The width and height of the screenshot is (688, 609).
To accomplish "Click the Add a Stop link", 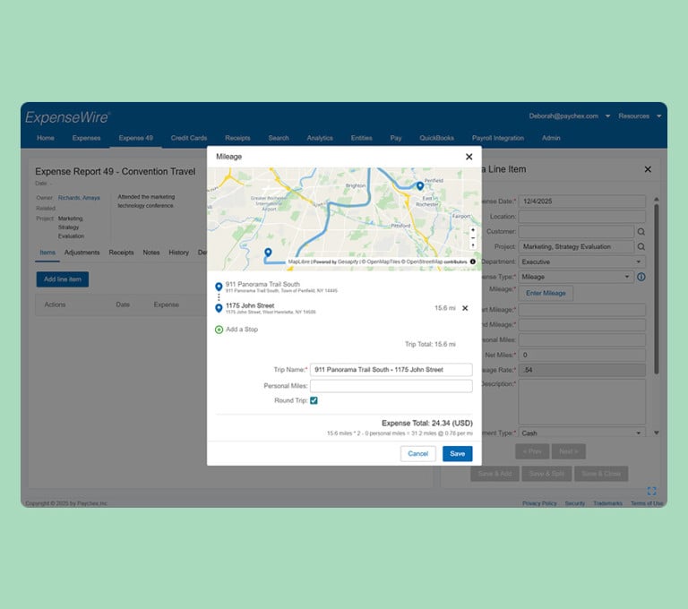I will tap(242, 330).
